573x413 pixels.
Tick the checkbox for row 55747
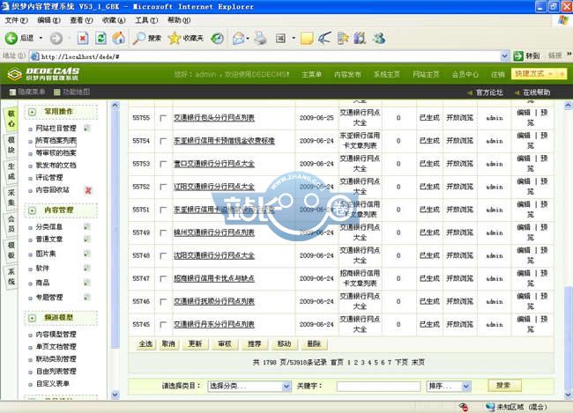[163, 279]
